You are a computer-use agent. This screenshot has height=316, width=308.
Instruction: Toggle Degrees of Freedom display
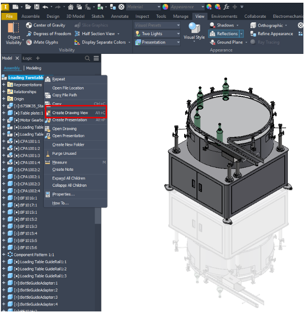tap(29, 34)
